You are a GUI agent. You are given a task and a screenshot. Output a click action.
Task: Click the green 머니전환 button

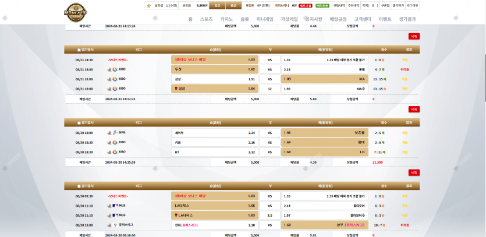click(322, 6)
